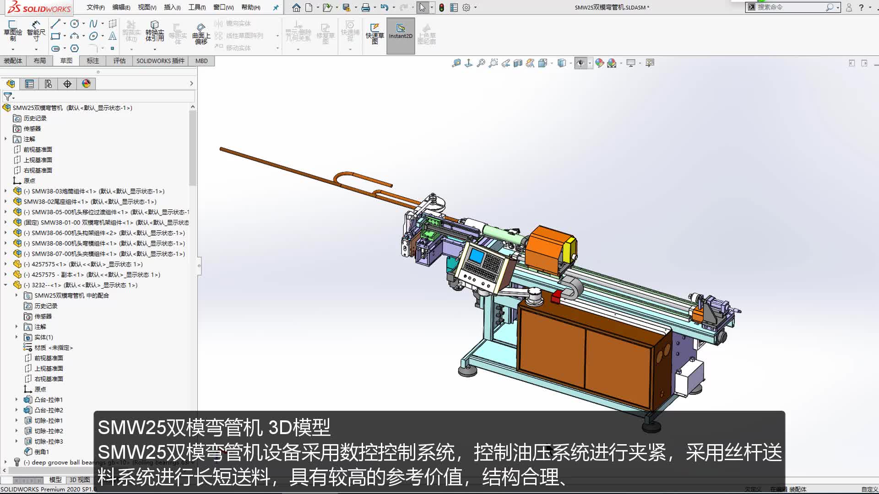
Task: Open the 工具(T) menu
Action: click(196, 7)
